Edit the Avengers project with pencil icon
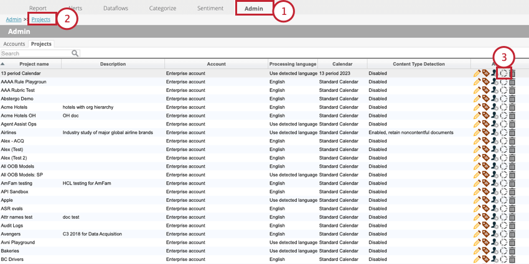Viewport: 529px width, 264px height. tap(477, 234)
